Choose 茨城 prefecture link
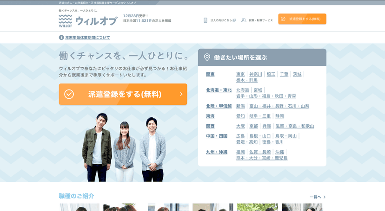This screenshot has height=211, width=385. click(x=297, y=74)
